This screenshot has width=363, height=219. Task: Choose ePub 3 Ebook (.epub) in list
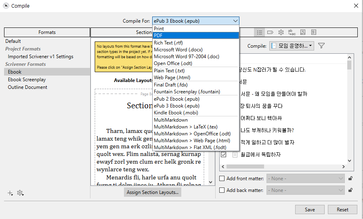click(195, 106)
